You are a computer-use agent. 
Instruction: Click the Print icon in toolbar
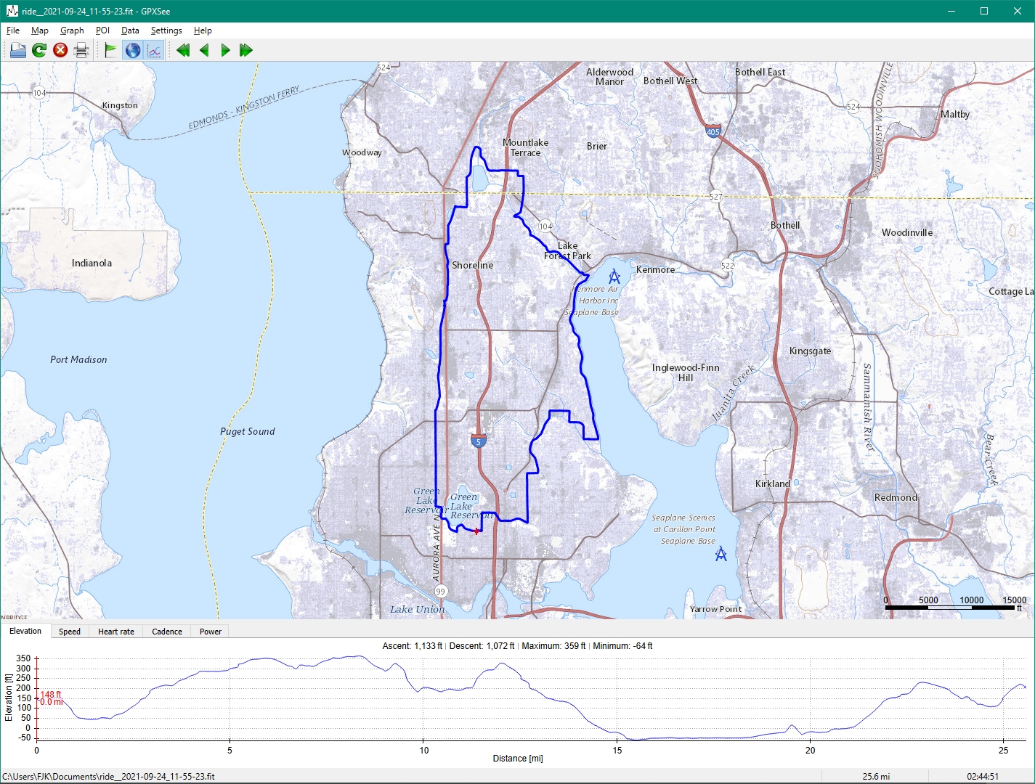pos(81,50)
